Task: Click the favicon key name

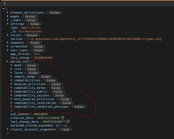Action: click(17, 39)
